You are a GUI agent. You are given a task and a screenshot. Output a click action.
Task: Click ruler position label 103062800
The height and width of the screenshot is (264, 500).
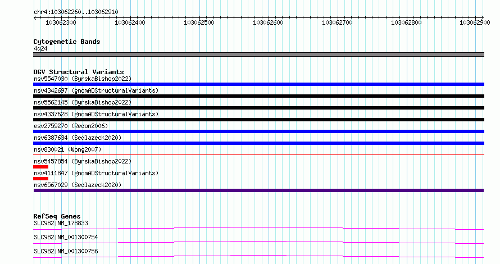[x=406, y=22]
